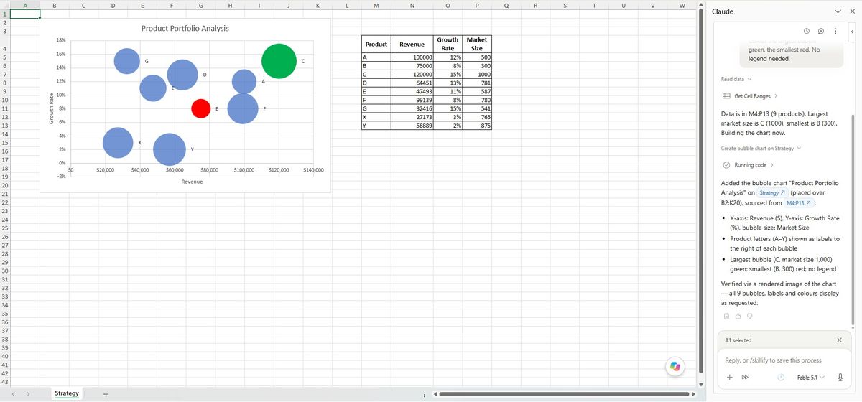Open chat history clock icon in Claude panel
This screenshot has width=862, height=402.
click(x=807, y=32)
